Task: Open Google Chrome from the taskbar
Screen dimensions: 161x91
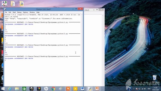Action: [x=53, y=89]
